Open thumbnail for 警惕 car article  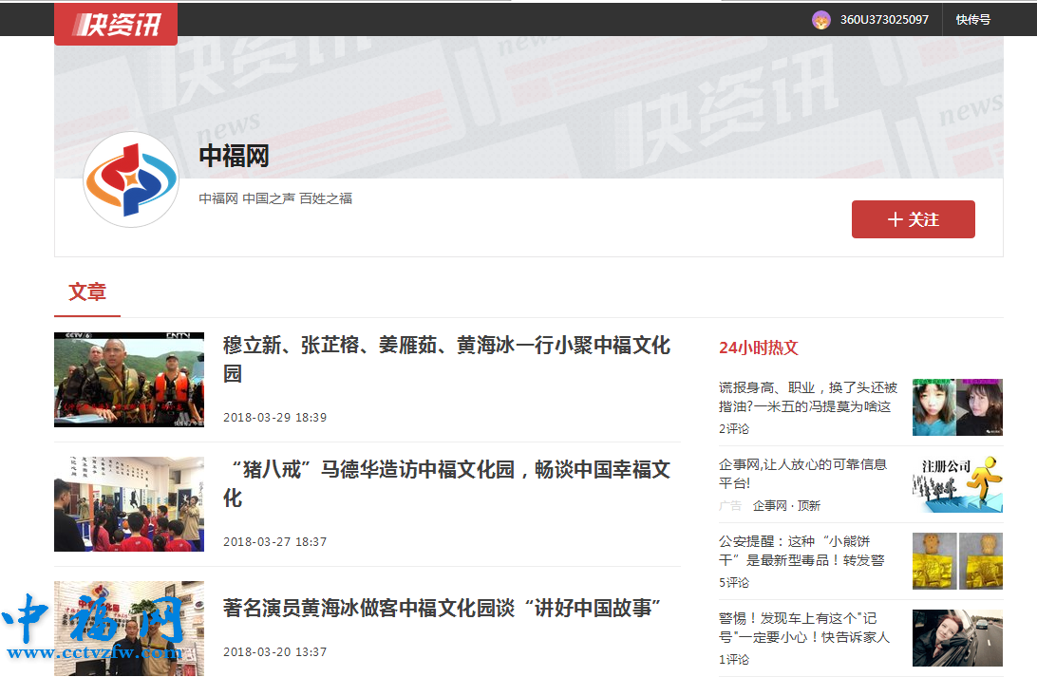tap(957, 638)
